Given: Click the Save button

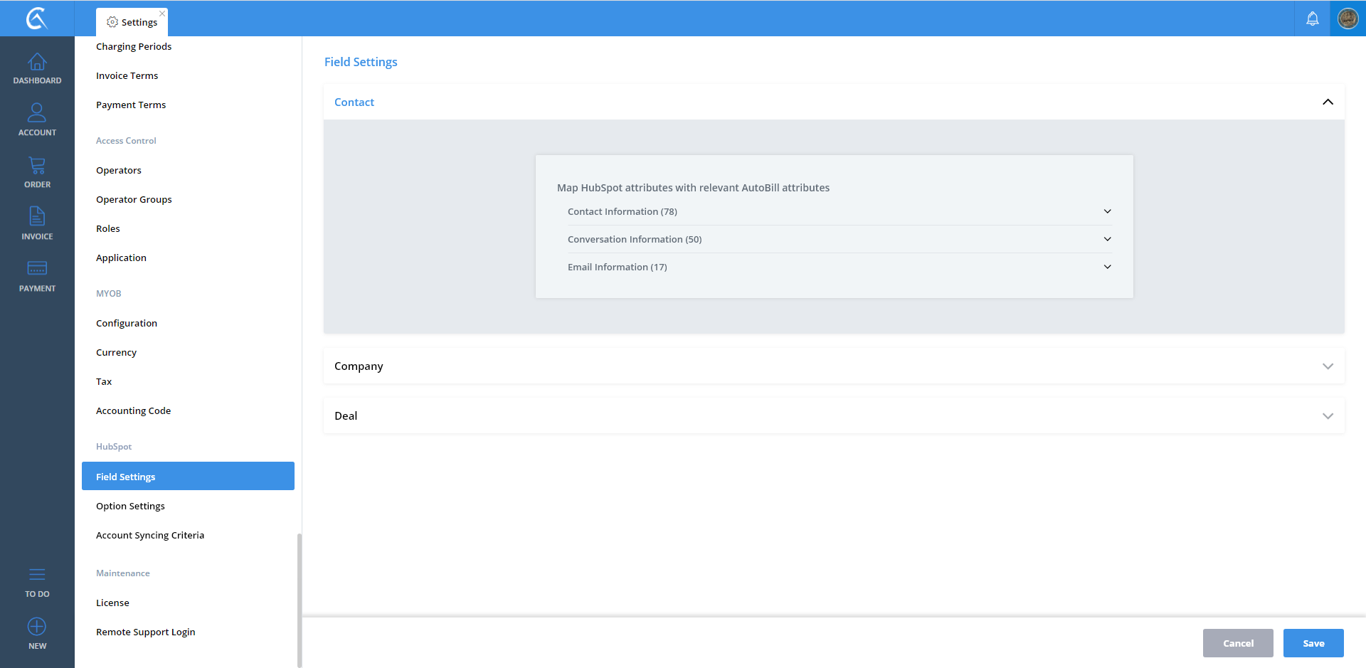Looking at the screenshot, I should click(x=1313, y=643).
